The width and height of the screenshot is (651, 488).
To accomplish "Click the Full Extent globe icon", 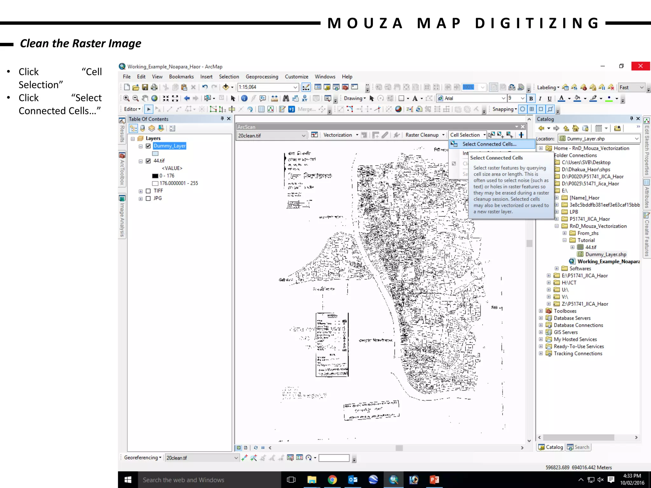I will pyautogui.click(x=154, y=98).
